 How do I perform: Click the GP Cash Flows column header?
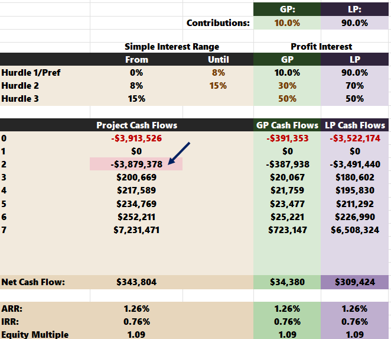[287, 125]
